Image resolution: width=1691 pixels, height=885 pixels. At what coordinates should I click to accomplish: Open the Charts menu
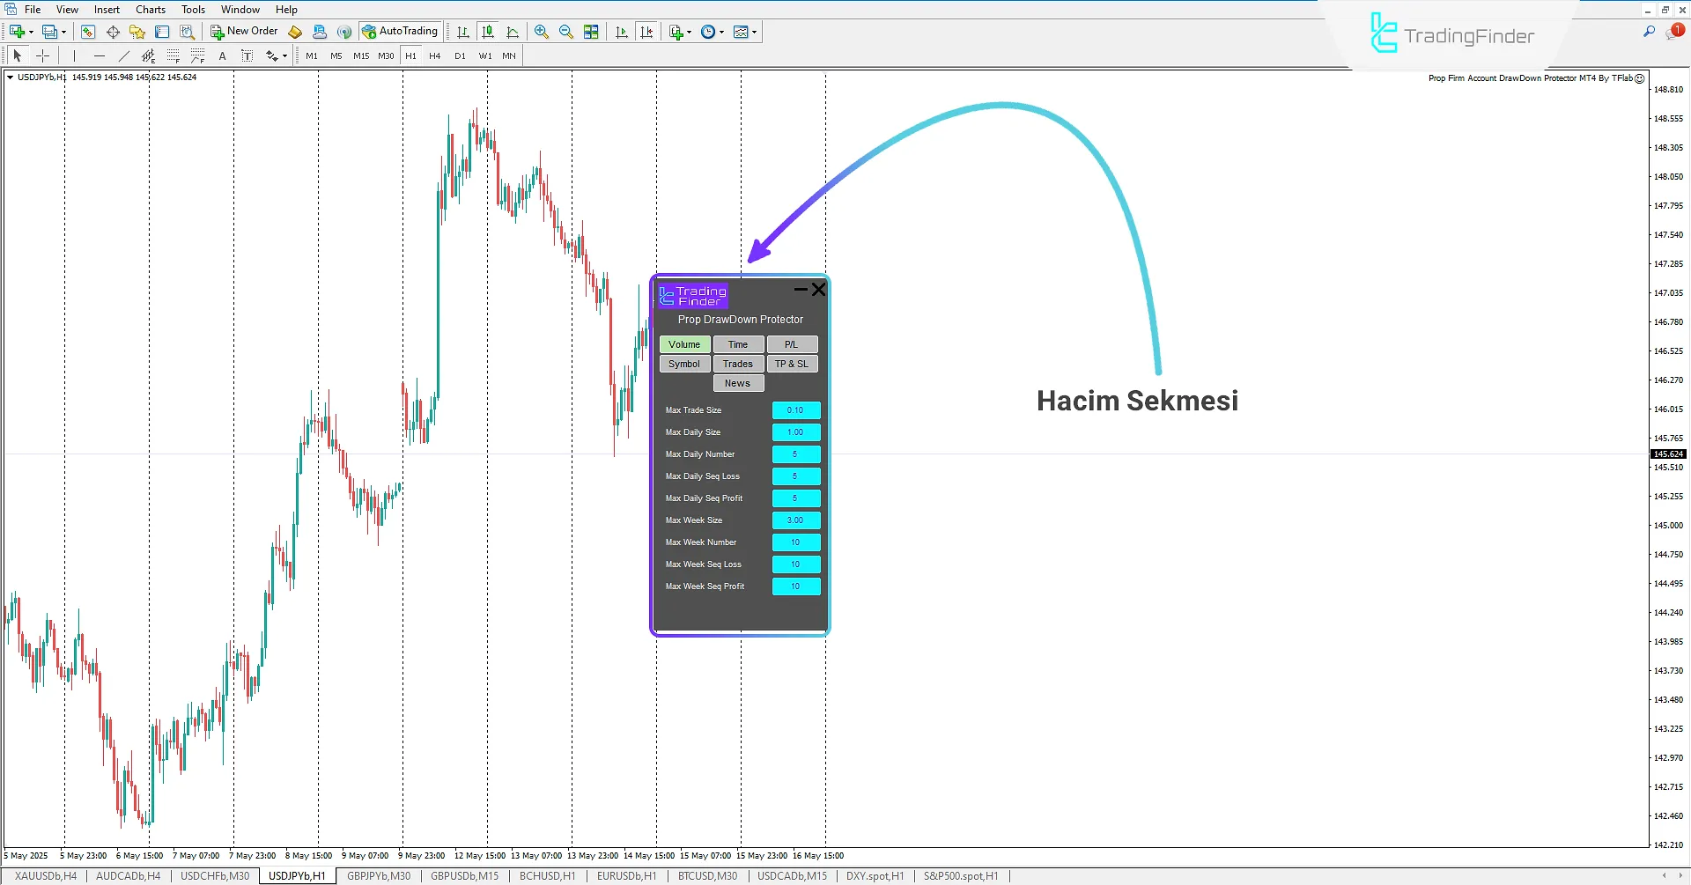[x=150, y=9]
